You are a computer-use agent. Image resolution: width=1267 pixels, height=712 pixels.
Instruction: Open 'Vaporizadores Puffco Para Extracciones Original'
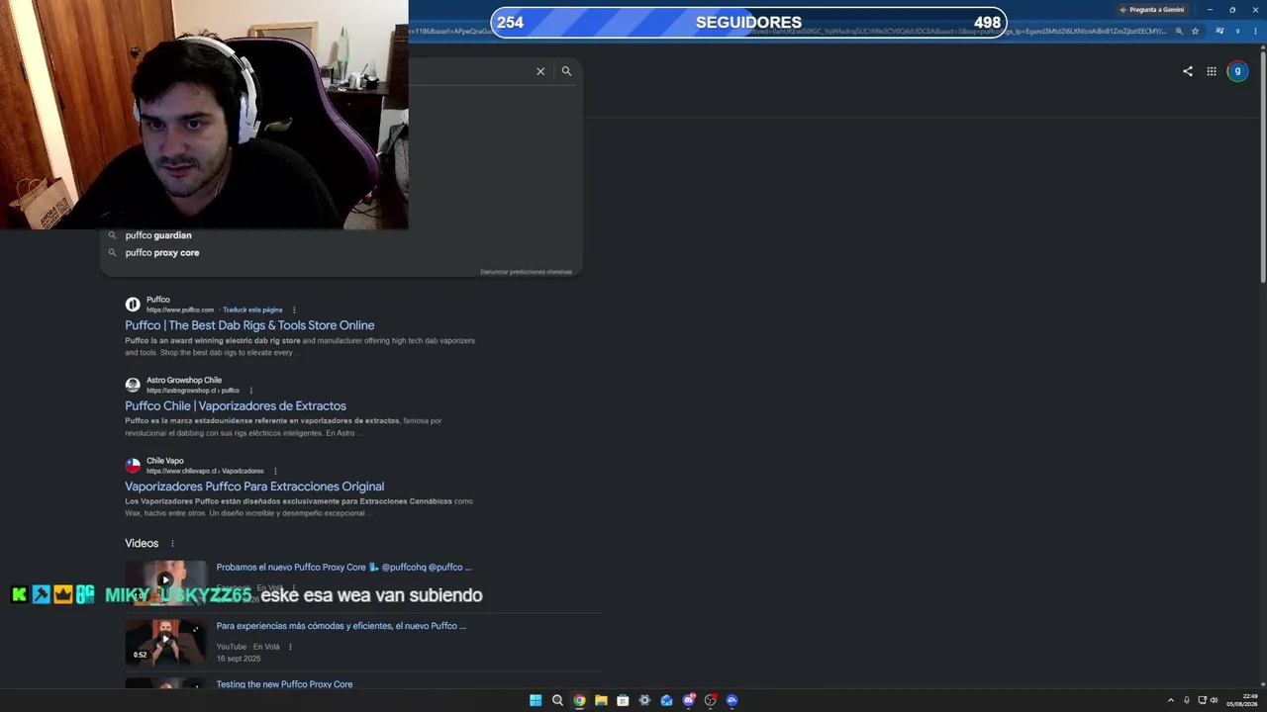(x=254, y=487)
